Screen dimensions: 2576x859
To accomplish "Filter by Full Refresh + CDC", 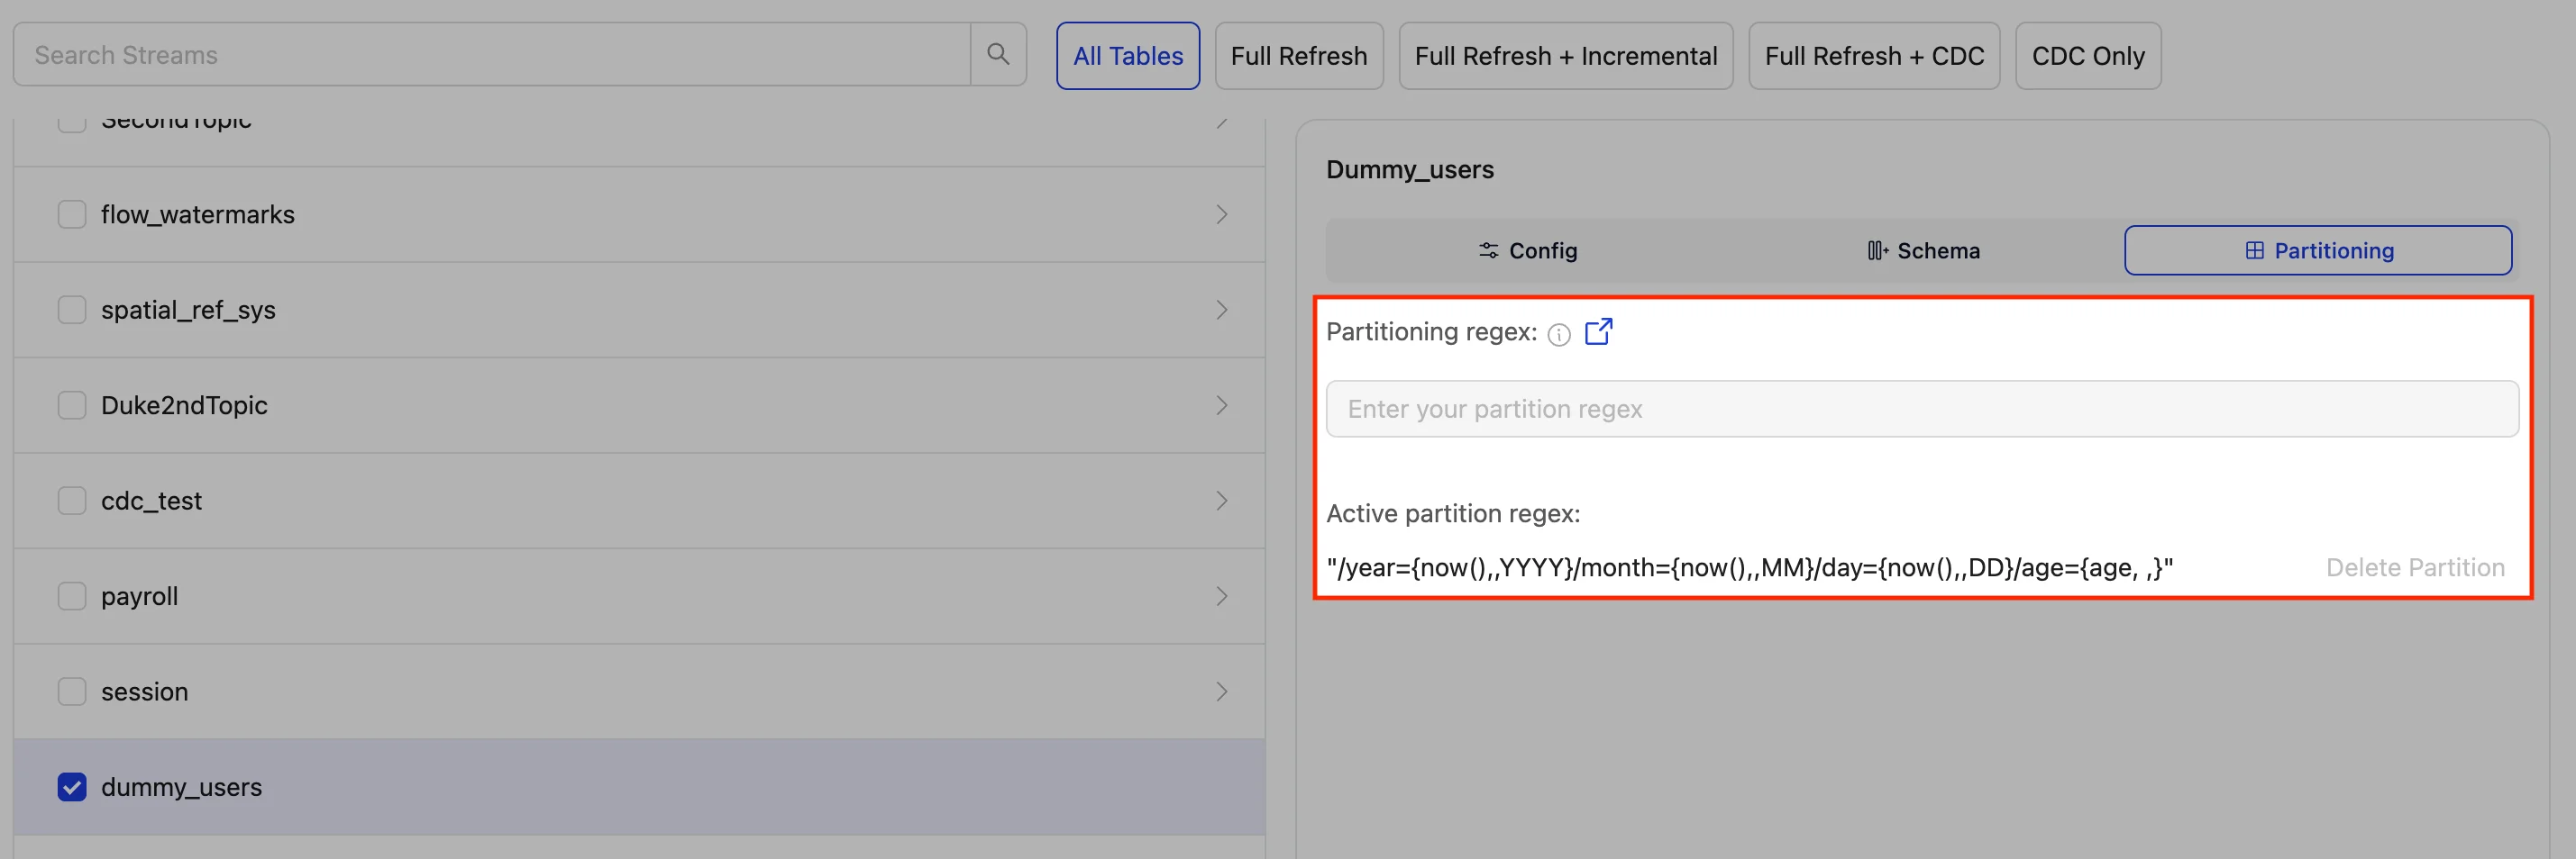I will coord(1873,56).
